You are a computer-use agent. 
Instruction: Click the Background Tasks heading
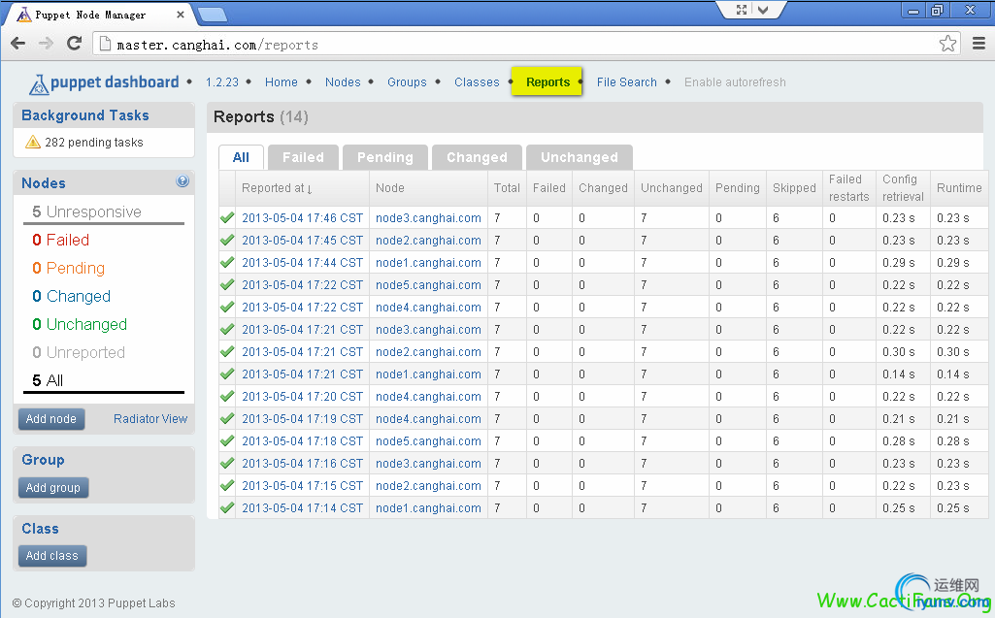(85, 115)
